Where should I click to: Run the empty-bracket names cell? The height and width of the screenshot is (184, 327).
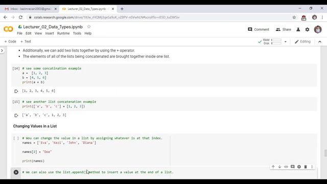pyautogui.click(x=16, y=138)
